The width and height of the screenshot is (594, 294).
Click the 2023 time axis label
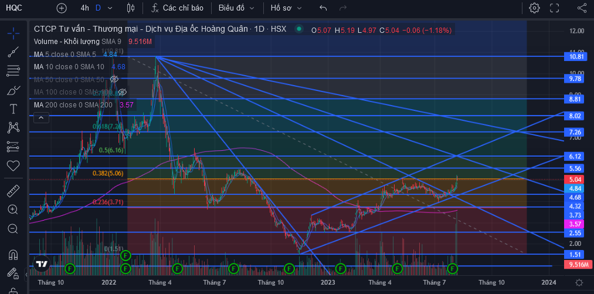tap(328, 283)
